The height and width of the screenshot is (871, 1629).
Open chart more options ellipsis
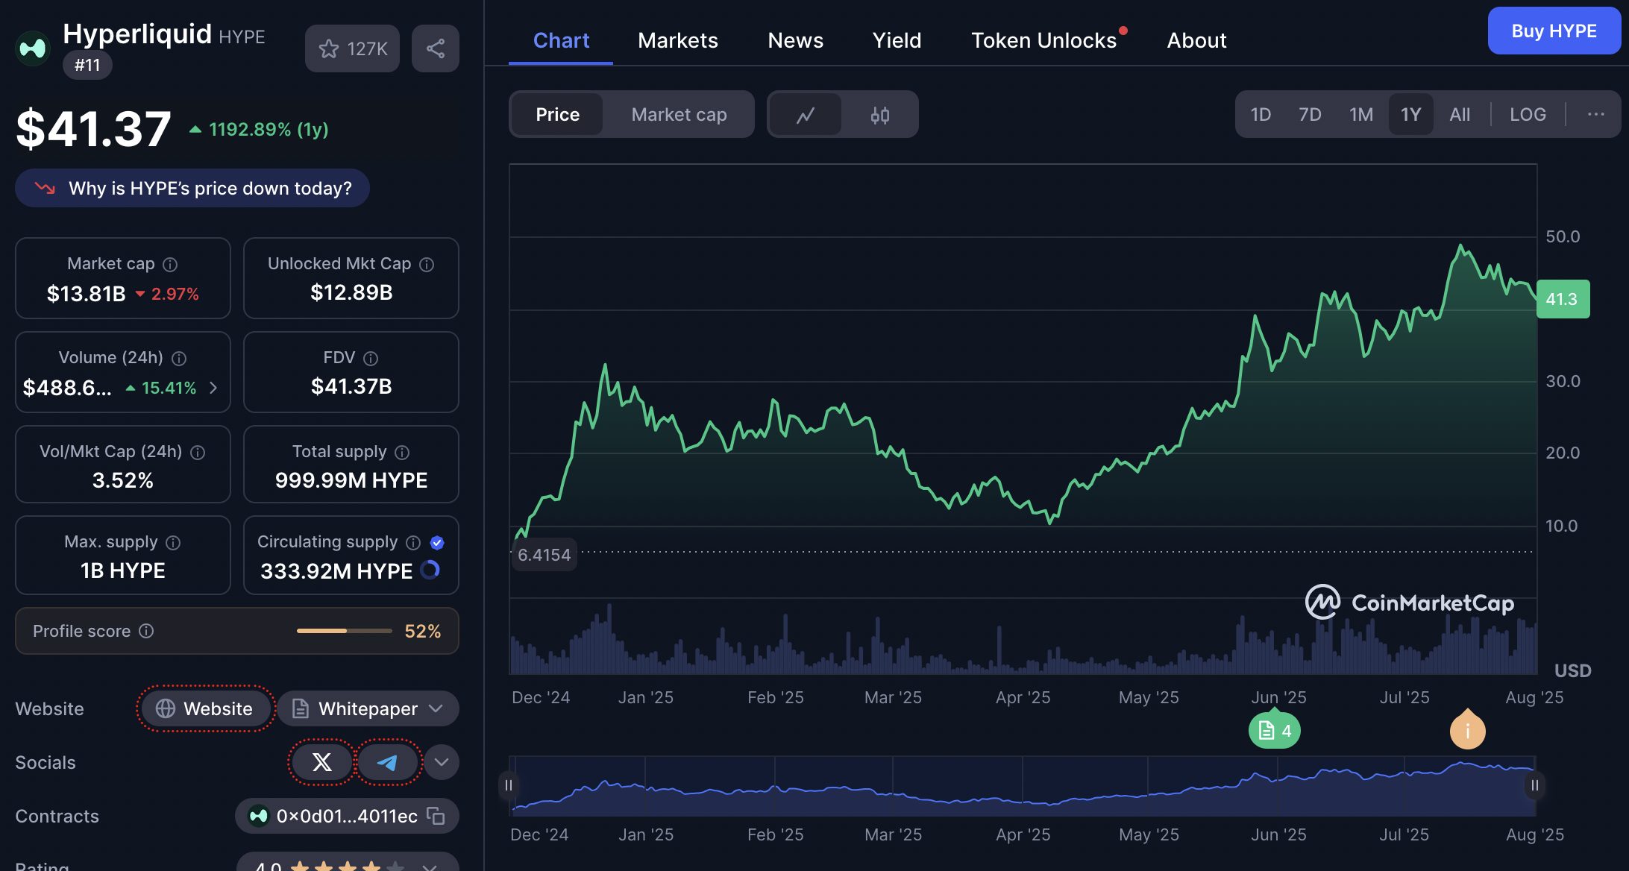[x=1595, y=115]
